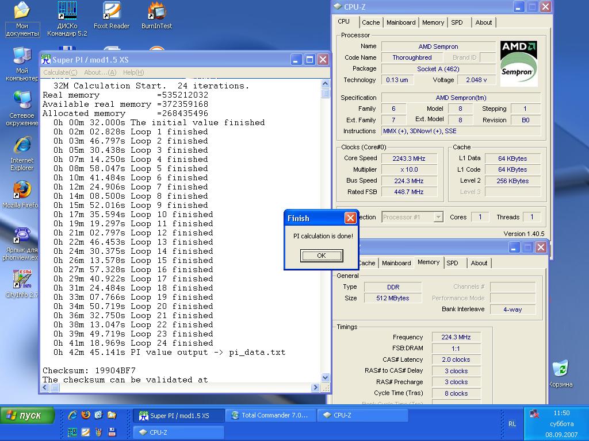Image resolution: width=589 pixels, height=441 pixels.
Task: Click the network disconnected tray icon
Action: click(x=534, y=413)
